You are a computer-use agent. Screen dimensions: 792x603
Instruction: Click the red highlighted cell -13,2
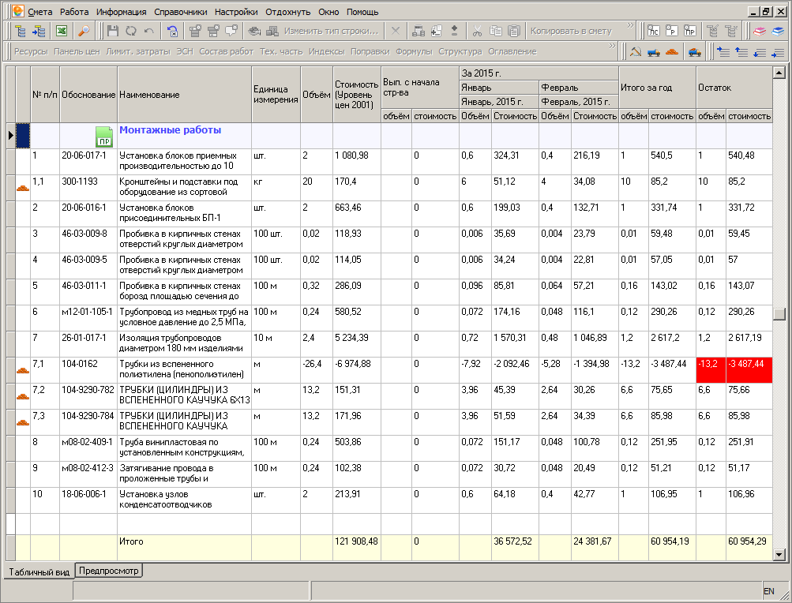(x=711, y=369)
